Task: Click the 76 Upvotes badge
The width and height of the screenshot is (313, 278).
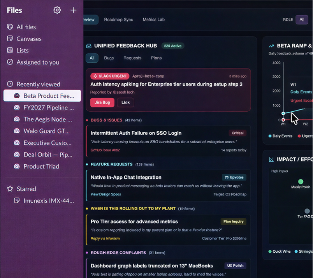Action: click(234, 177)
